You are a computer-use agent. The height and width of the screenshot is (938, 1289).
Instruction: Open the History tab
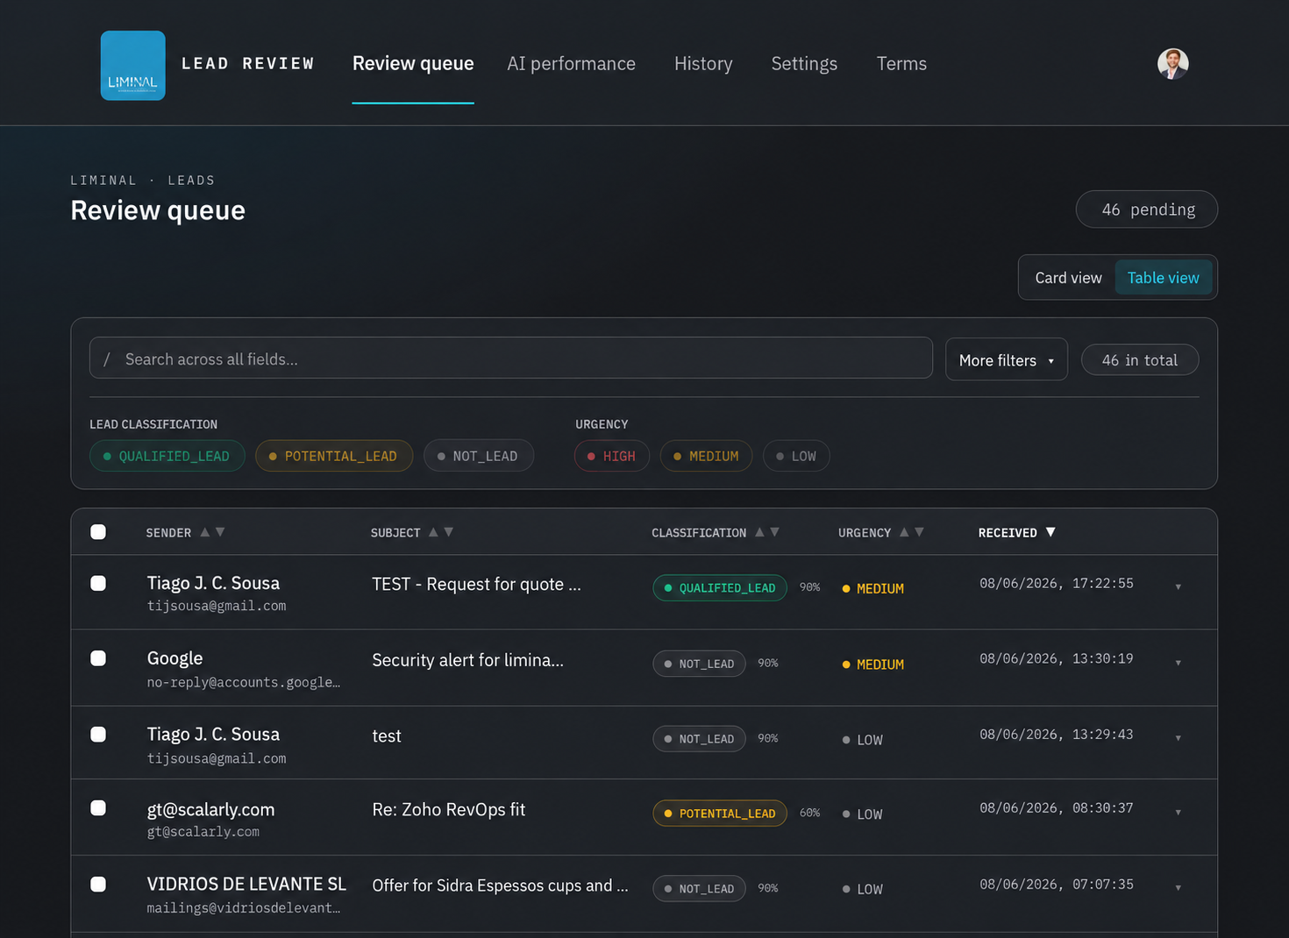point(703,64)
